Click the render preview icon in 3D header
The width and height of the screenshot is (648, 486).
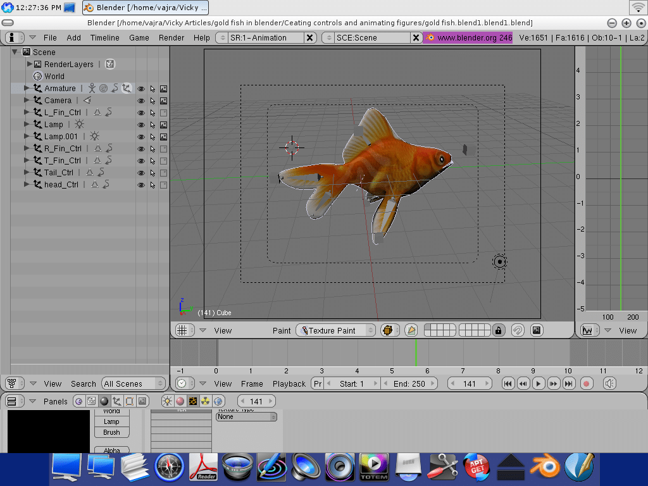(537, 330)
